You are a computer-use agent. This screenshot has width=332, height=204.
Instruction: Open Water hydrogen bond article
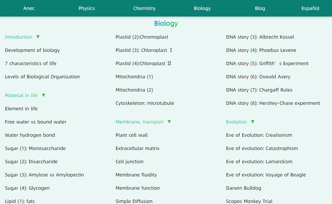[x=30, y=135]
